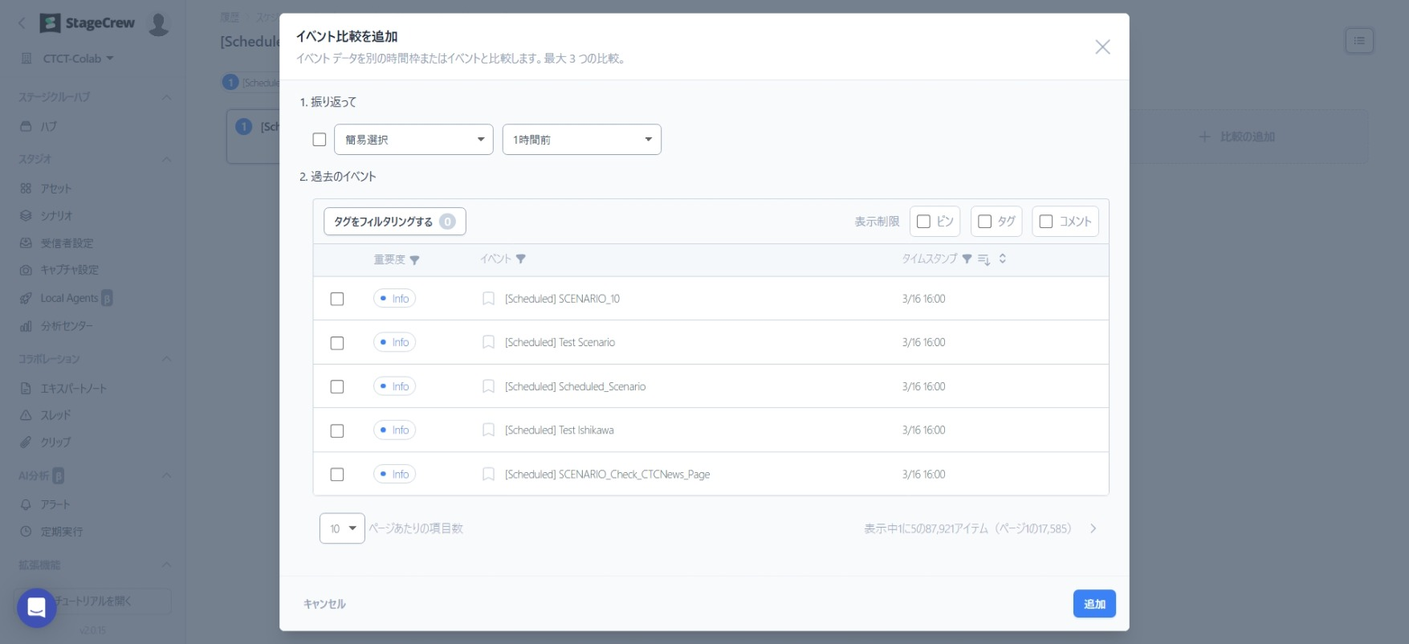1409x644 pixels.
Task: Open the 簡易選択 dropdown
Action: pos(413,140)
